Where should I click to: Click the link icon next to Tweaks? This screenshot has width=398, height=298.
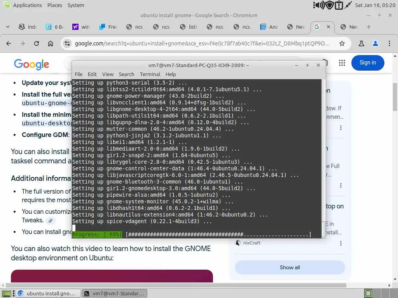pos(51,221)
